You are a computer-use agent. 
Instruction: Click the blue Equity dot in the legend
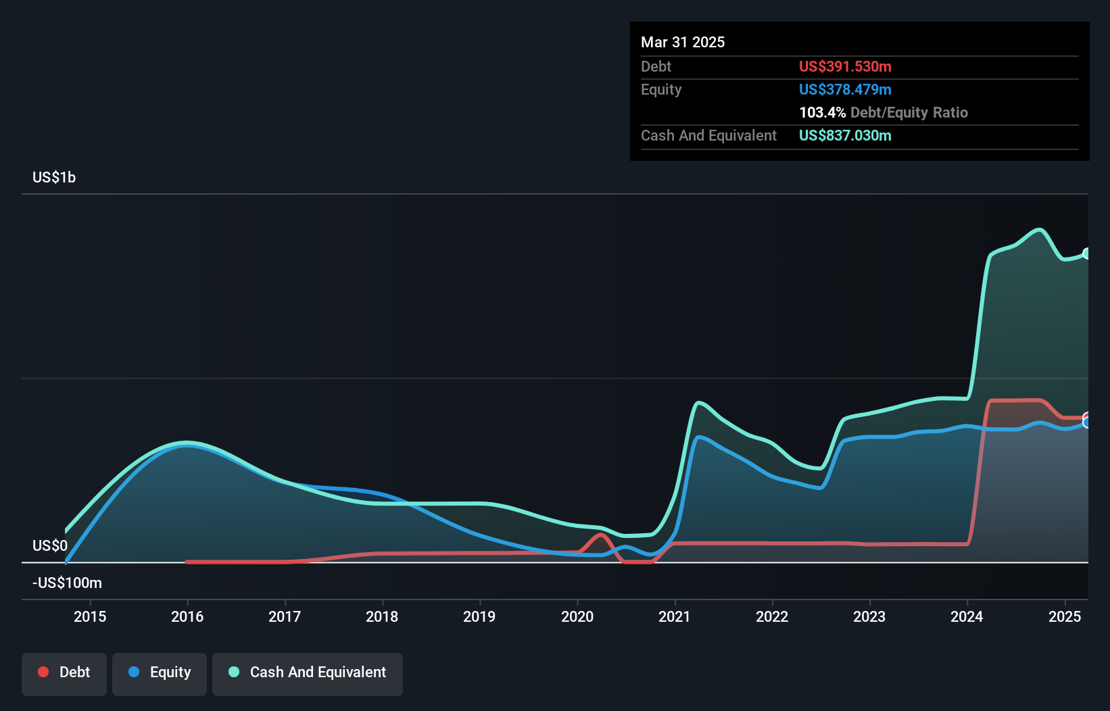[x=135, y=672]
